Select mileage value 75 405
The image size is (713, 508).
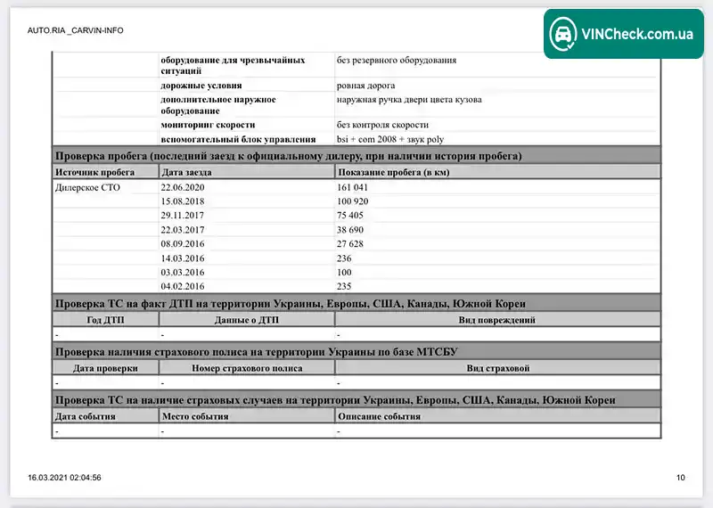[350, 215]
